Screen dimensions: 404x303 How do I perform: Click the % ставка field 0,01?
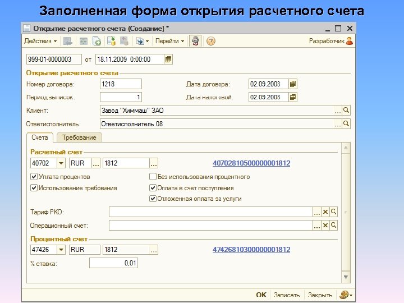click(x=113, y=263)
